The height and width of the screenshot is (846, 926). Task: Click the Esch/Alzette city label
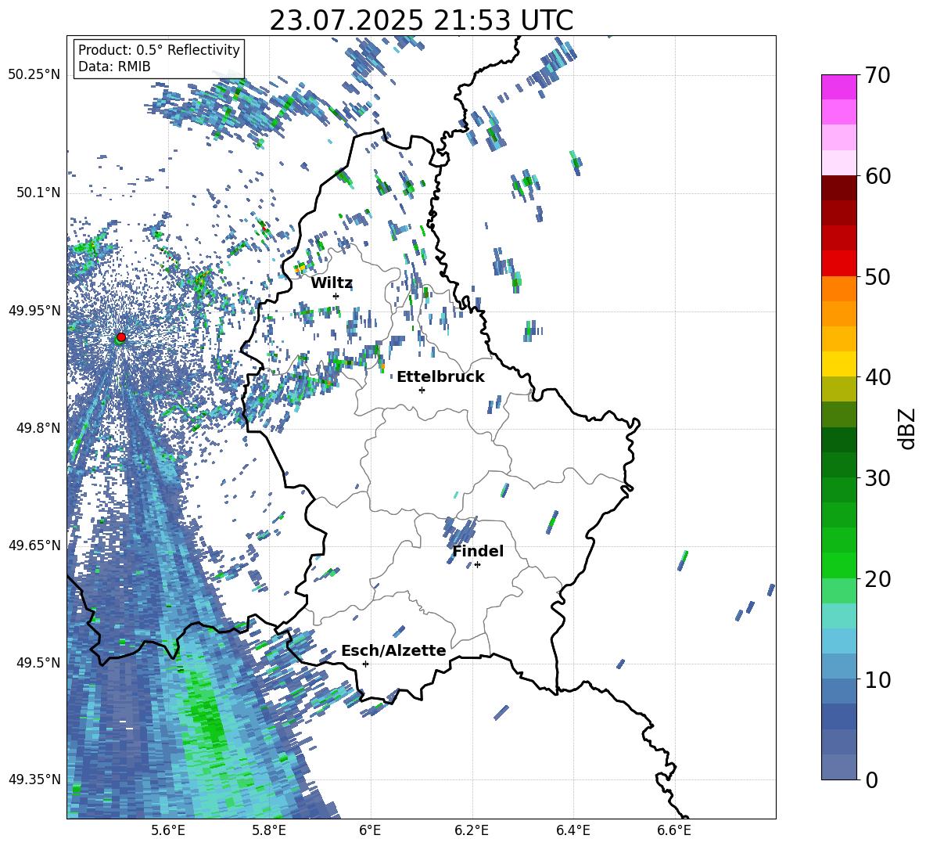pos(393,650)
